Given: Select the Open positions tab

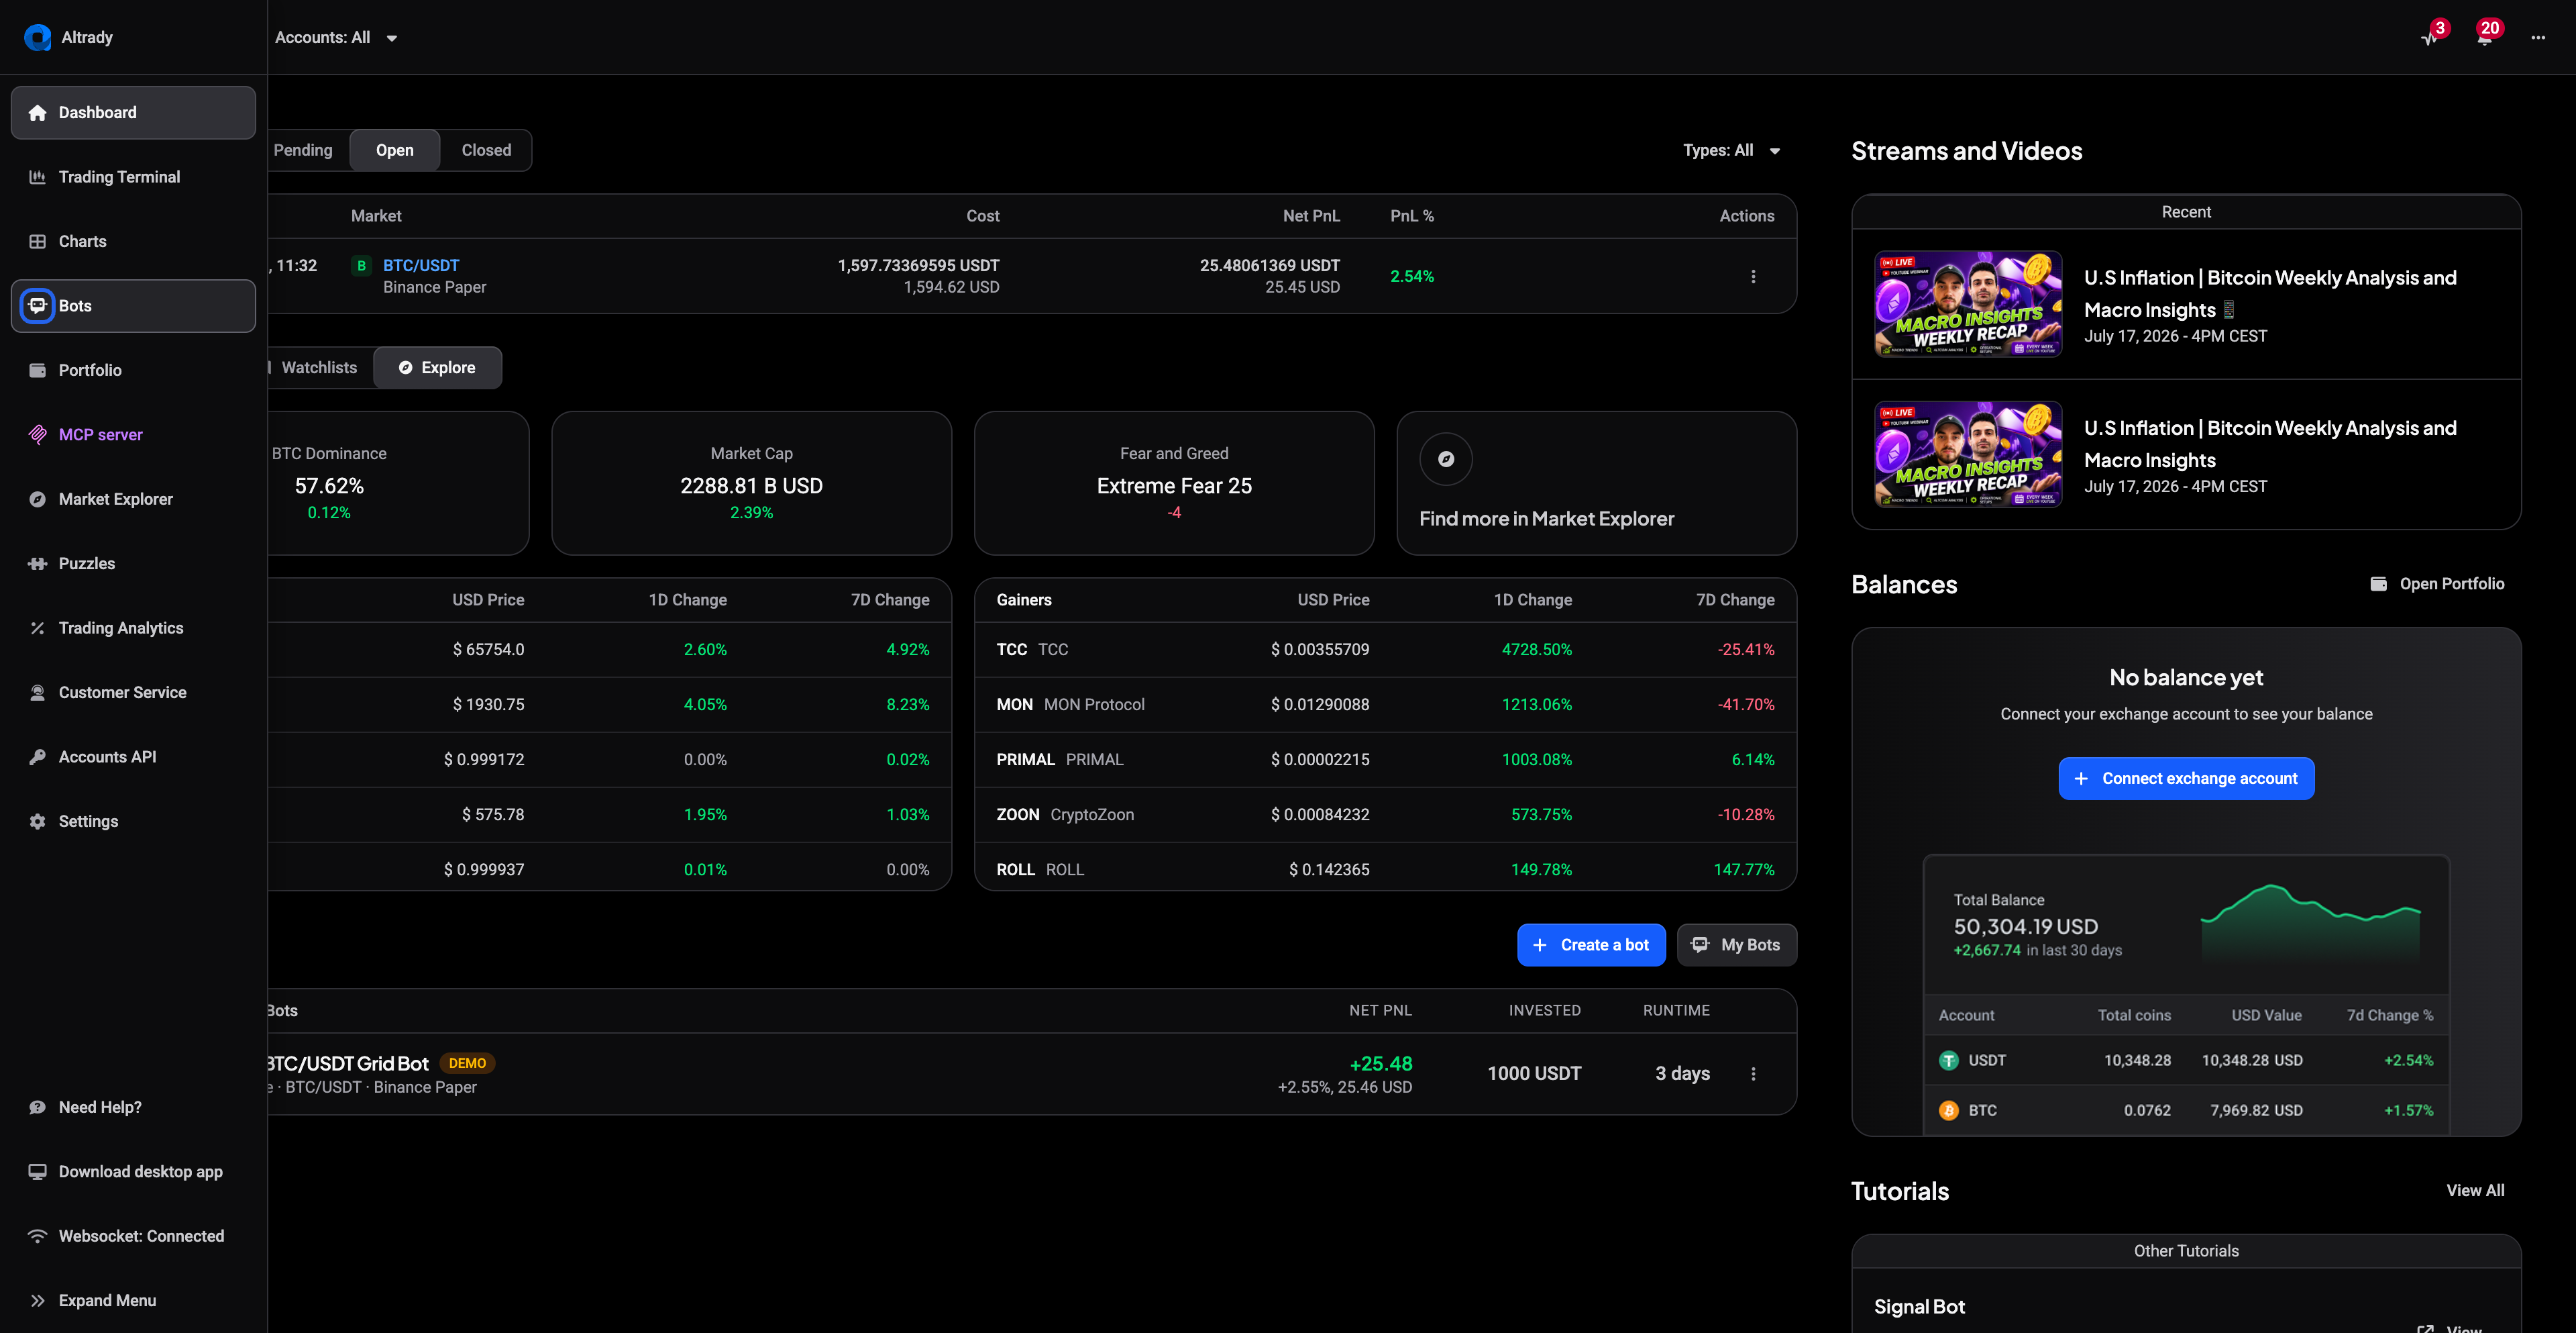Looking at the screenshot, I should pyautogui.click(x=395, y=150).
